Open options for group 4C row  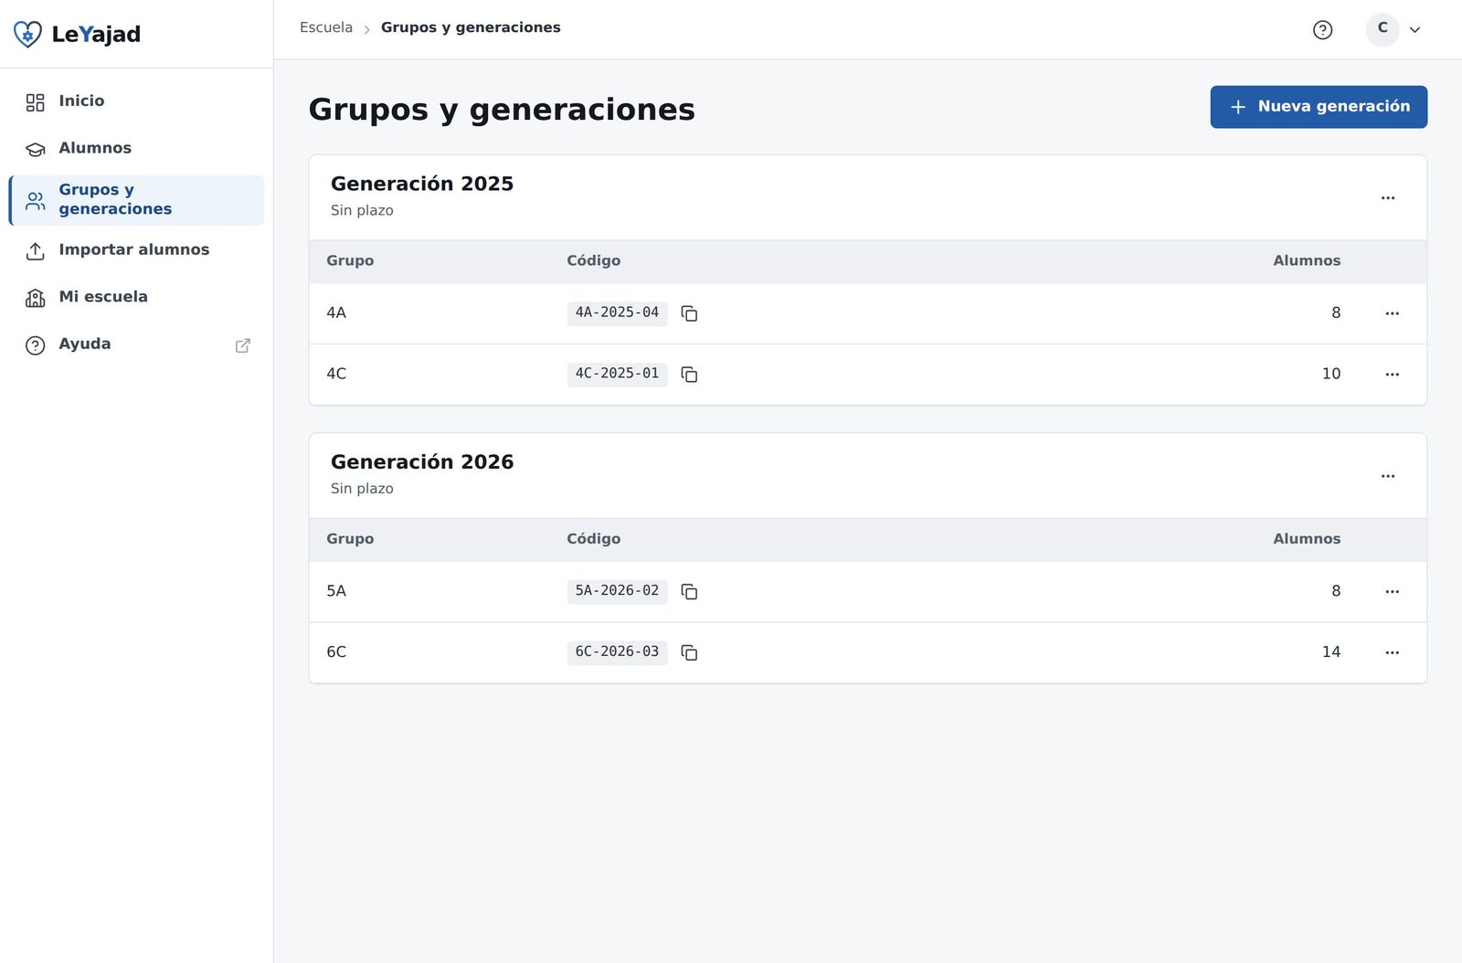pyautogui.click(x=1393, y=375)
